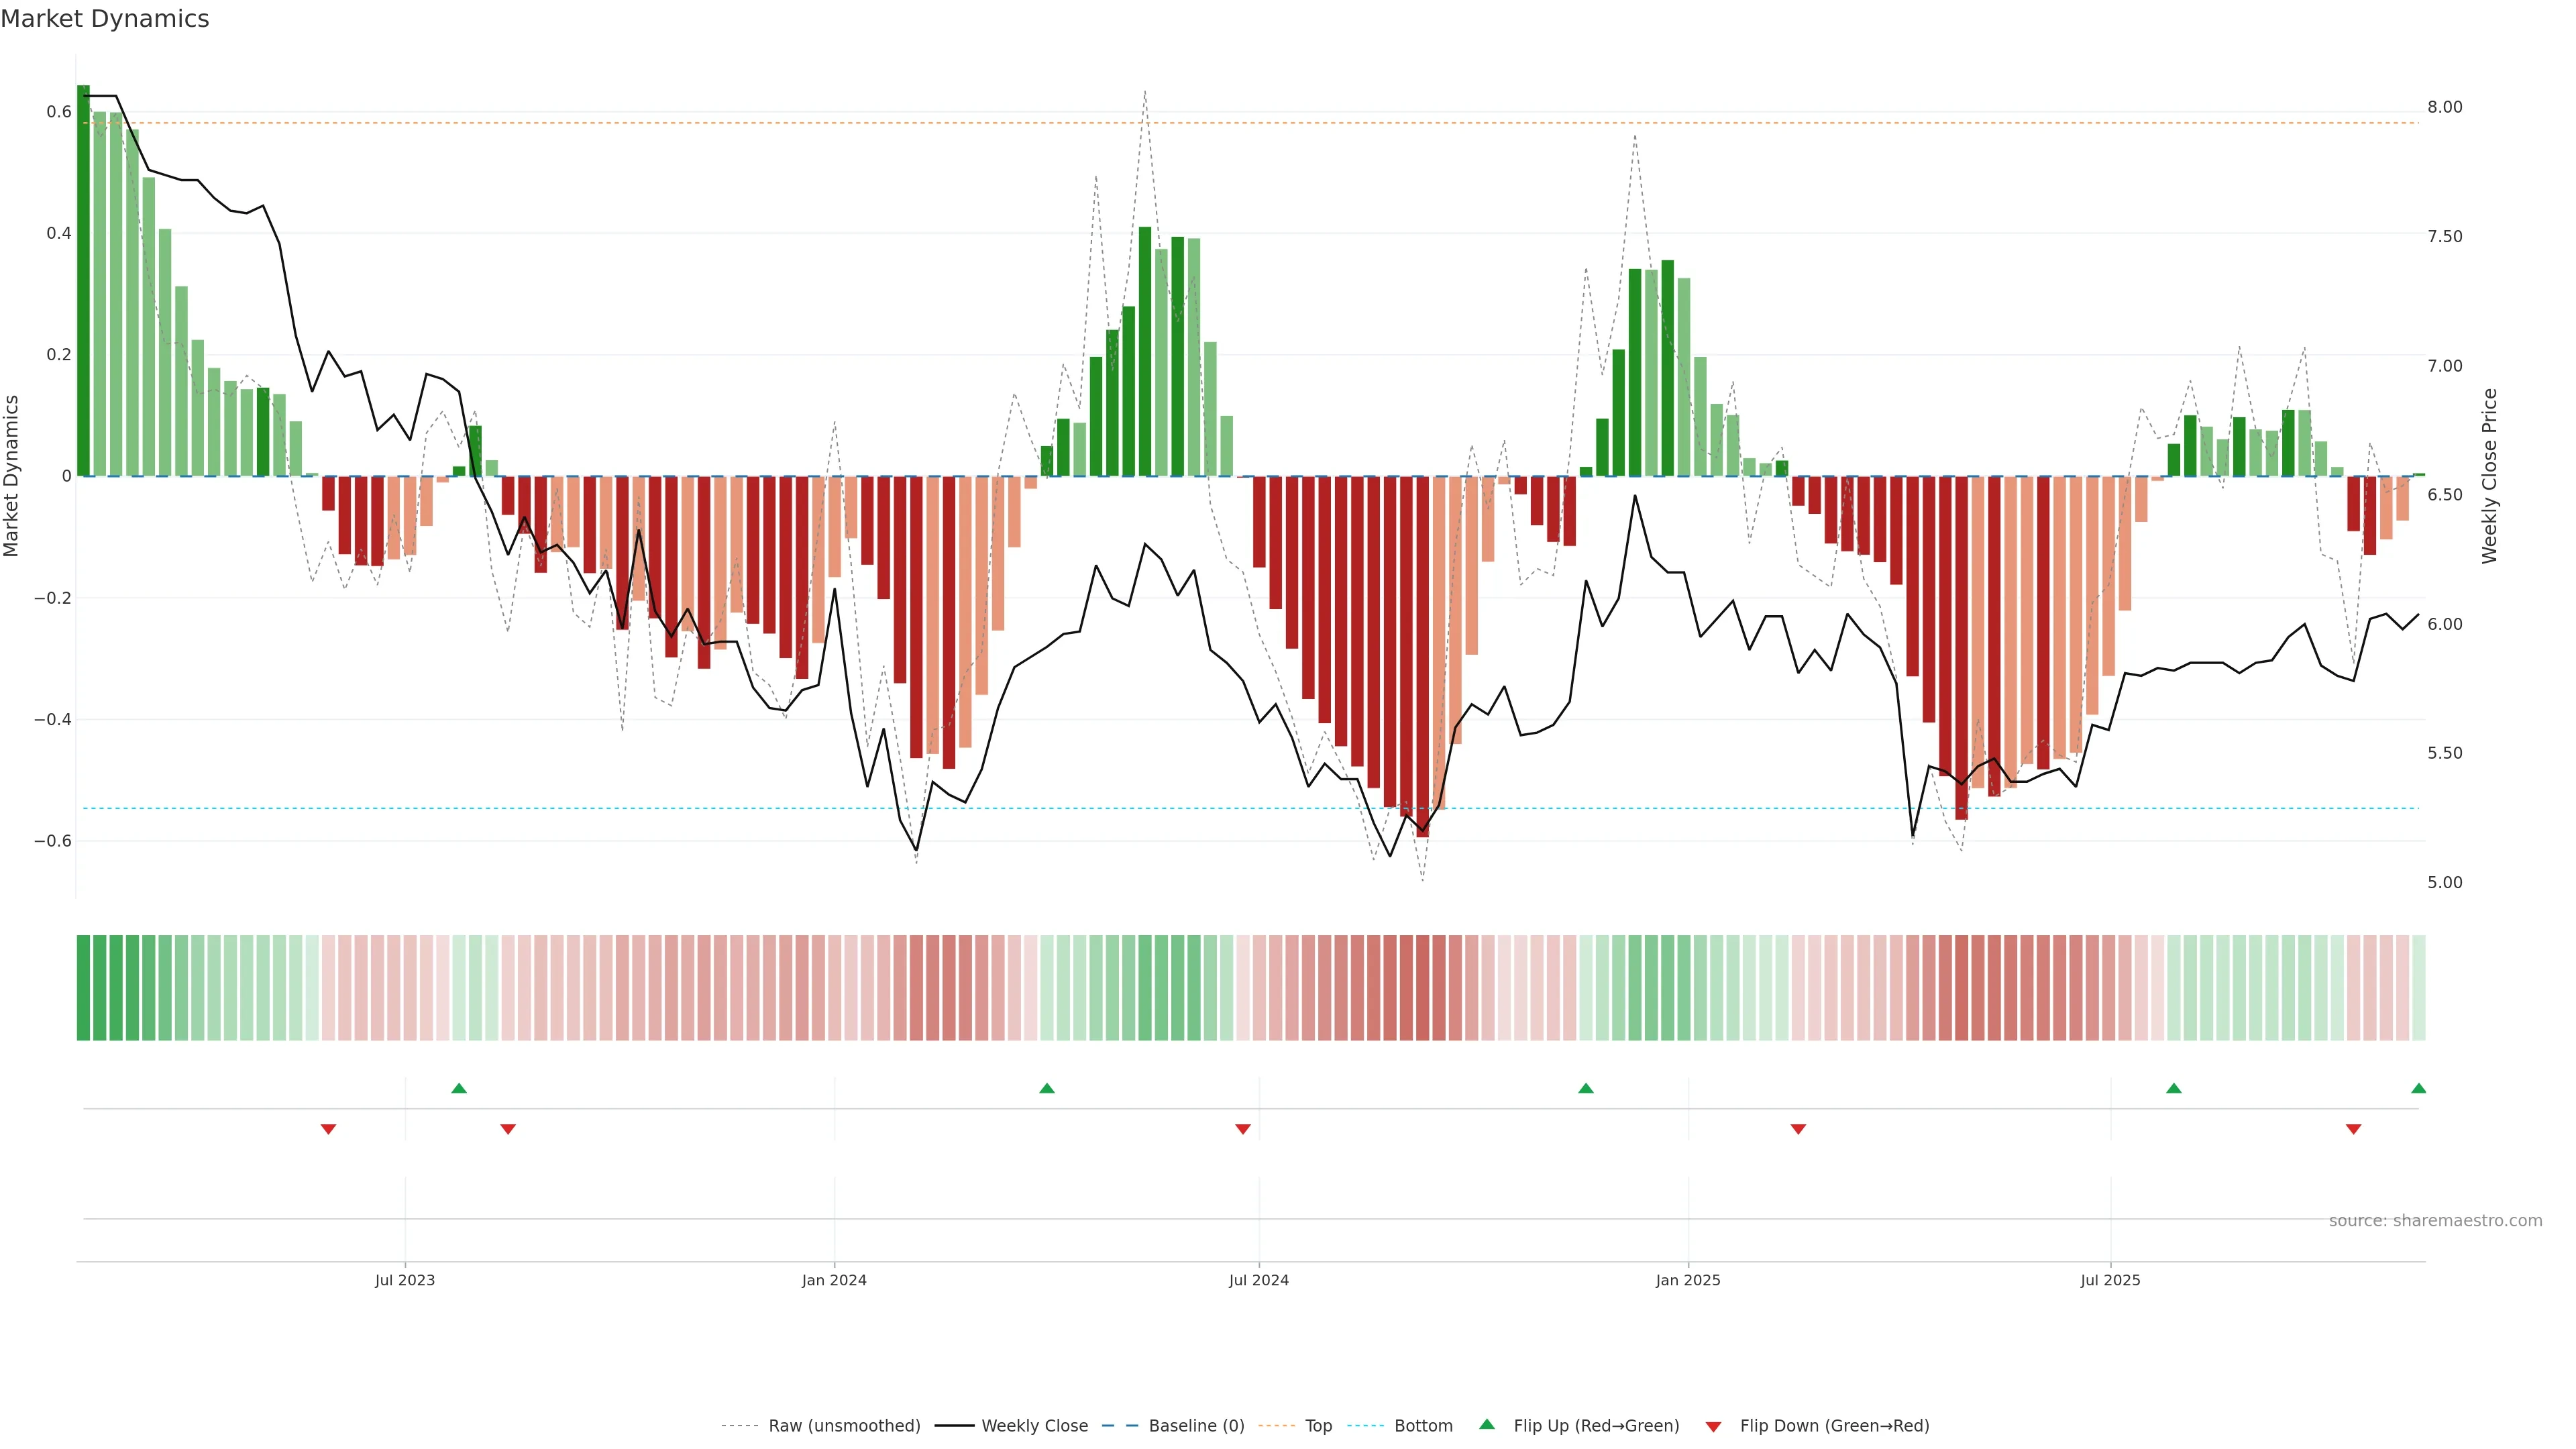Click the green flip-up triangle after Jul 2025
Image resolution: width=2576 pixels, height=1449 pixels.
click(x=2174, y=1088)
